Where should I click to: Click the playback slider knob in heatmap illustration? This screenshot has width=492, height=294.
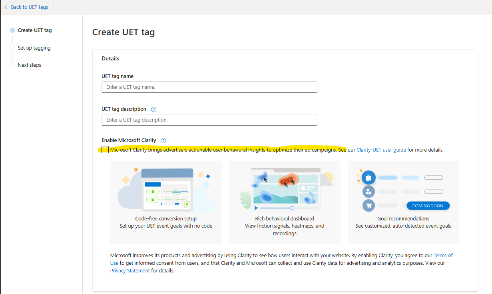[293, 208]
